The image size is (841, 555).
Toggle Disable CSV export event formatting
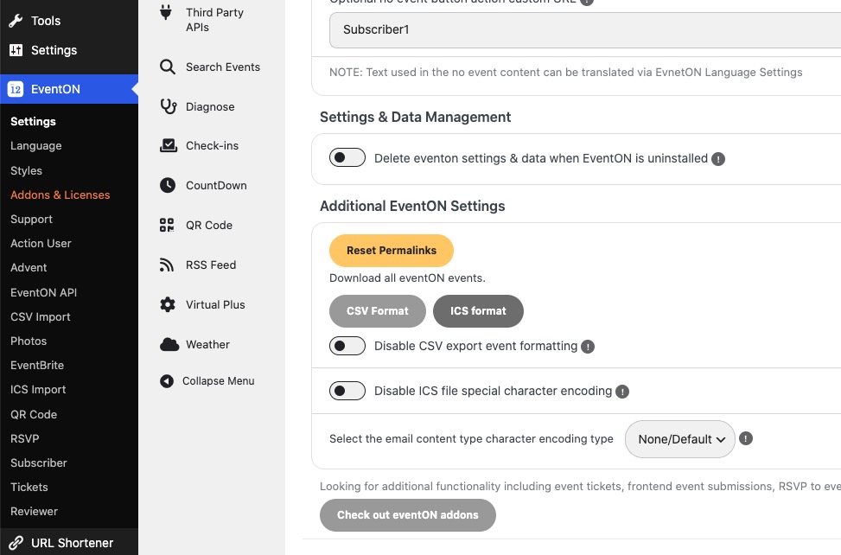coord(347,346)
